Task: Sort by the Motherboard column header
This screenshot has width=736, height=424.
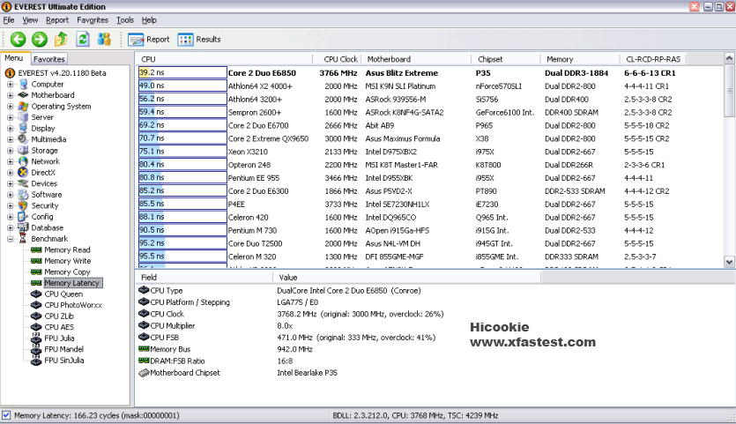Action: (x=416, y=59)
